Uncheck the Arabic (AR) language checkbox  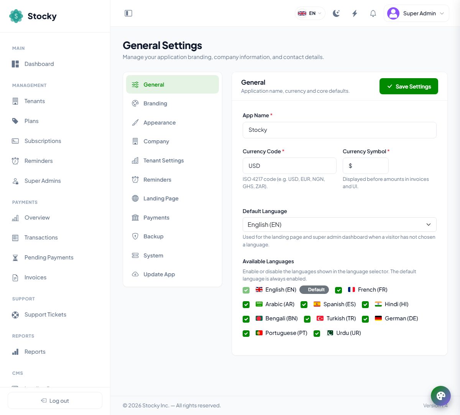pyautogui.click(x=246, y=305)
